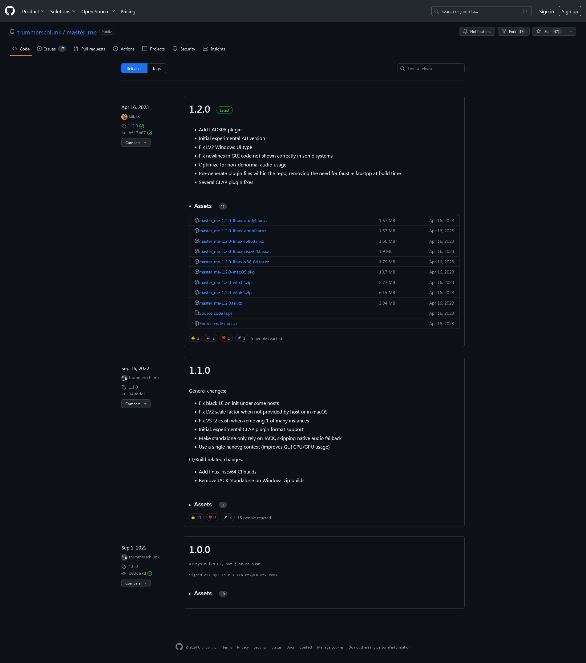The width and height of the screenshot is (586, 663).
Task: Toggle the party popper reaction on 1.2.0
Action: (x=211, y=338)
